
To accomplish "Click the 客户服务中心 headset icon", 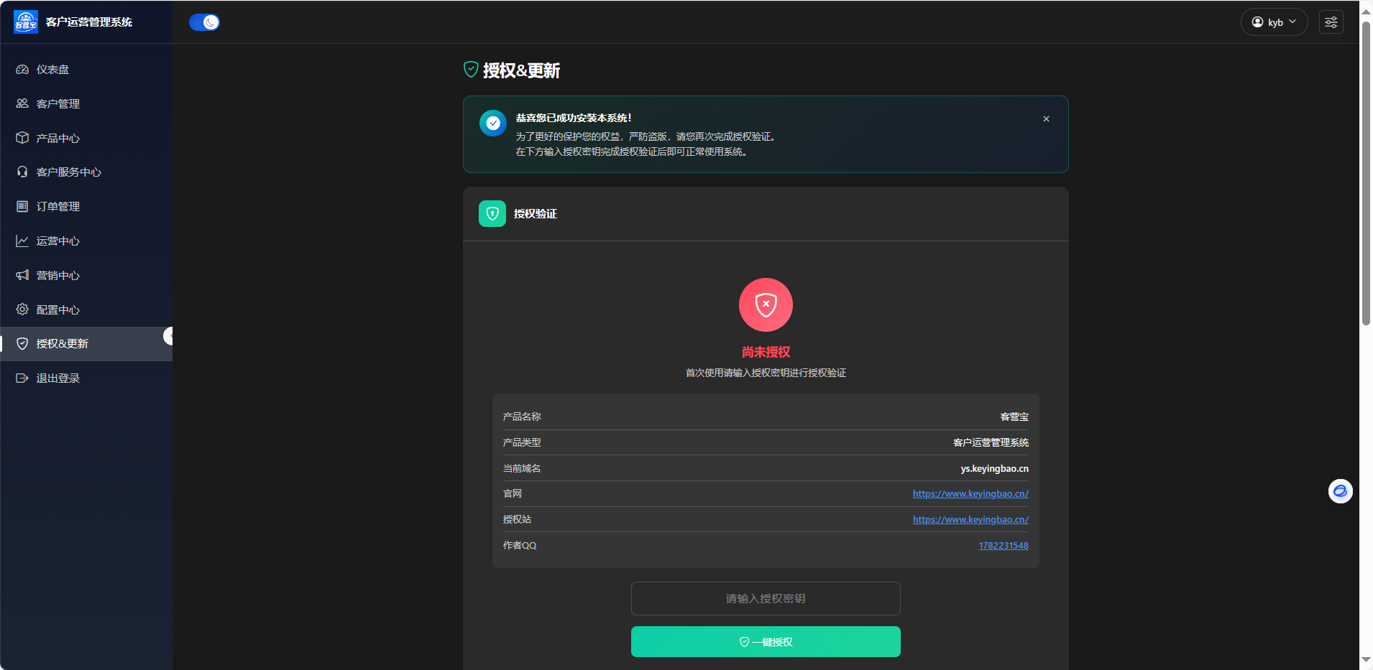I will click(22, 172).
